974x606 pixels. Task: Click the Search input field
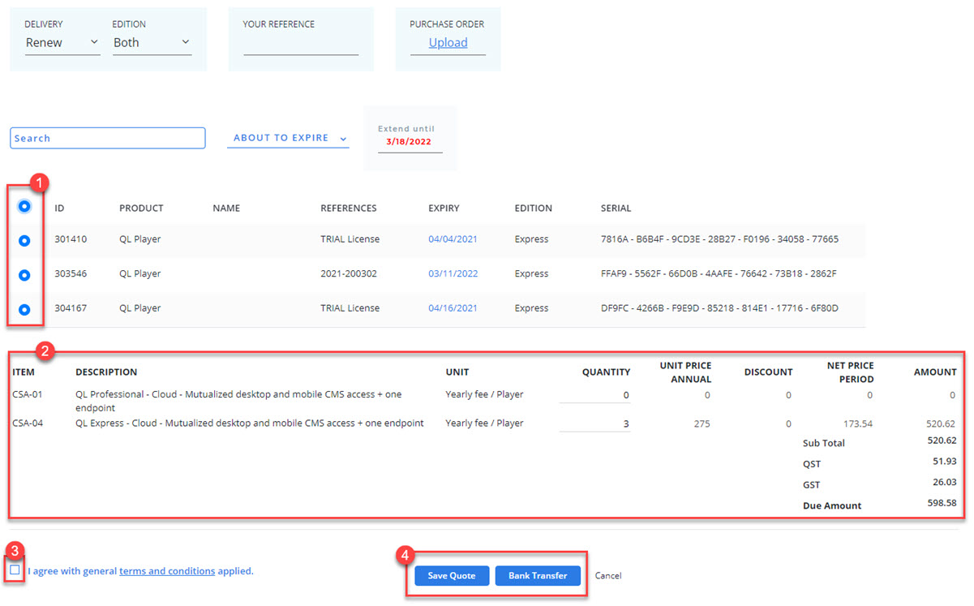tap(108, 139)
